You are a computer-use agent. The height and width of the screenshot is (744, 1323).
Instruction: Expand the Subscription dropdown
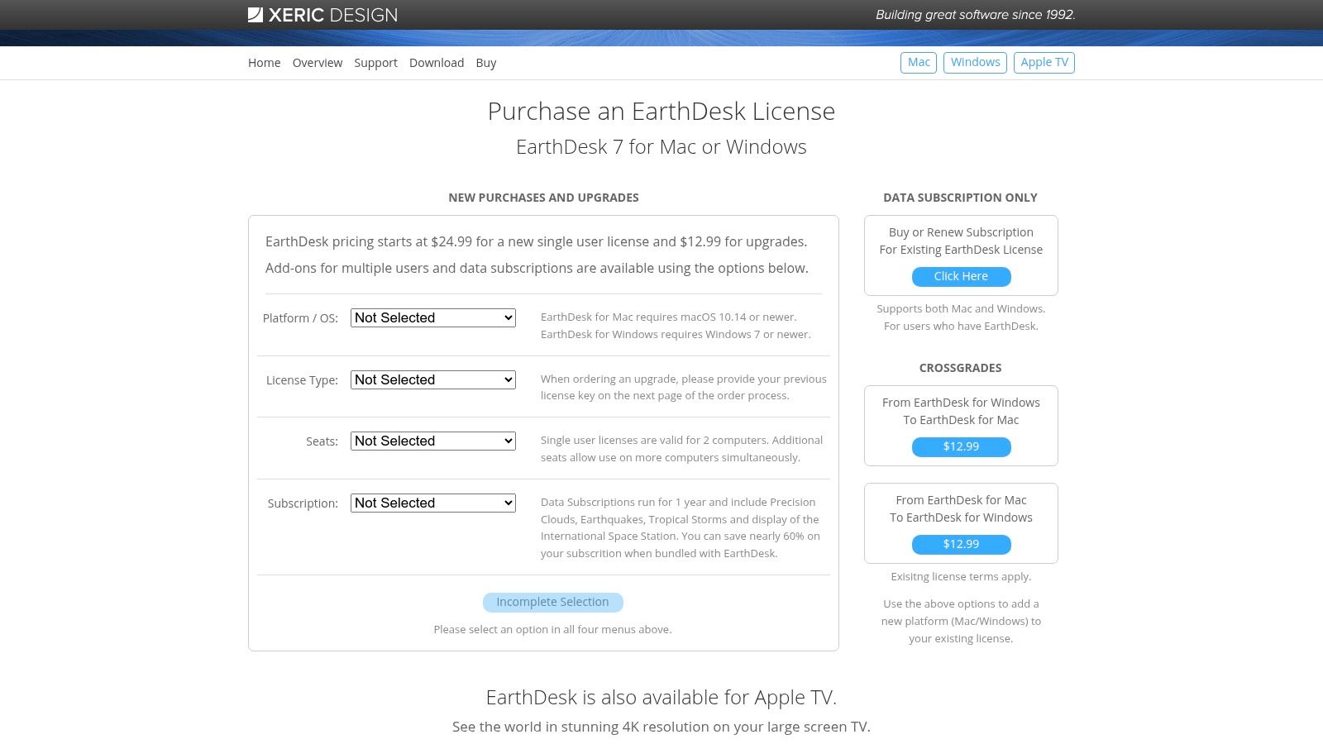pos(433,503)
